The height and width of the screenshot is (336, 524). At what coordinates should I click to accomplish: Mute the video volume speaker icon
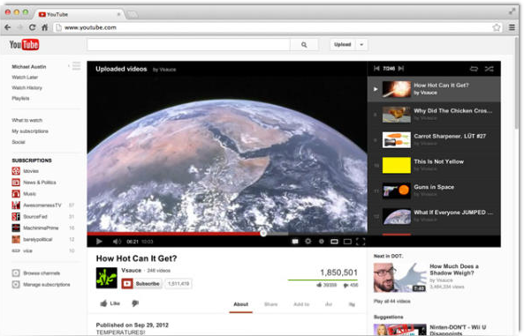117,242
